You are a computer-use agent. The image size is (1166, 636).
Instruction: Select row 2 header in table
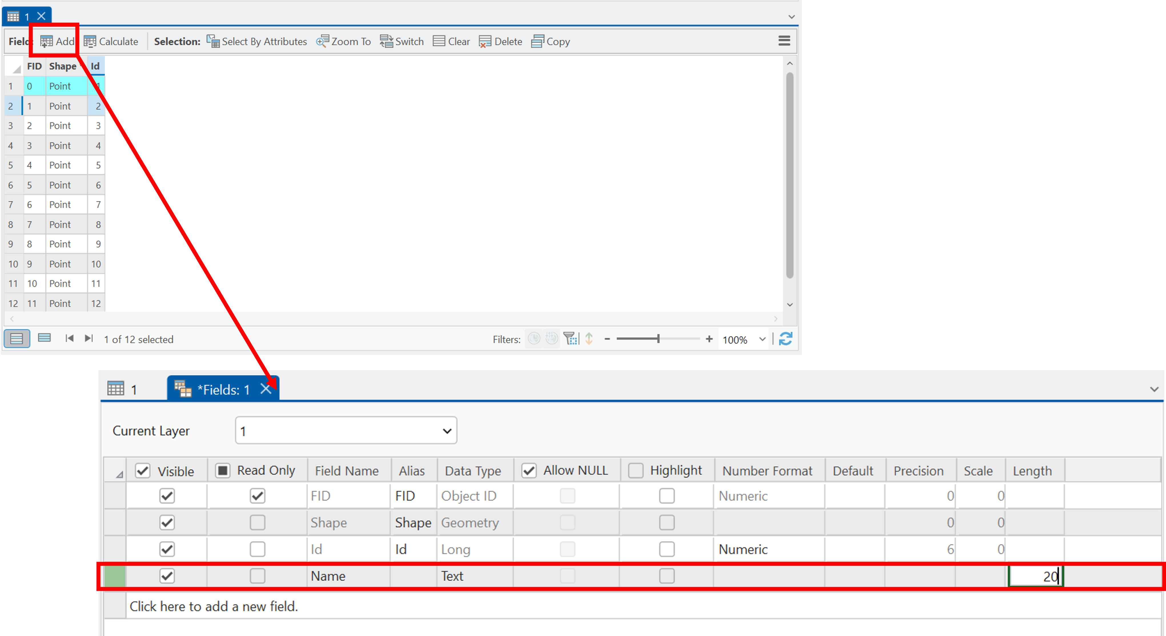coord(13,106)
